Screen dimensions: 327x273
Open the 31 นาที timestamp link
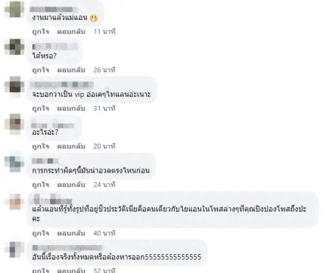point(104,108)
